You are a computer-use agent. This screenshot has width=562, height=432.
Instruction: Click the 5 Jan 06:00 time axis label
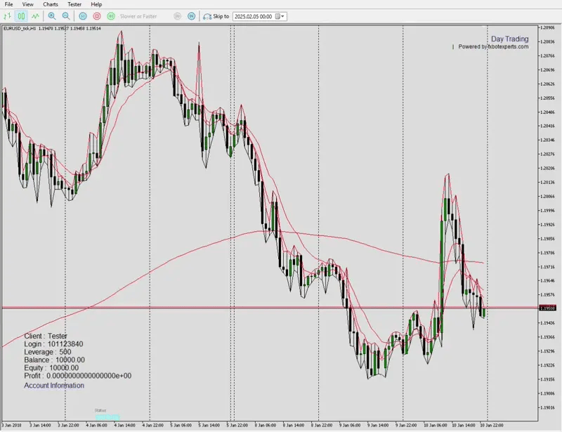181,425
